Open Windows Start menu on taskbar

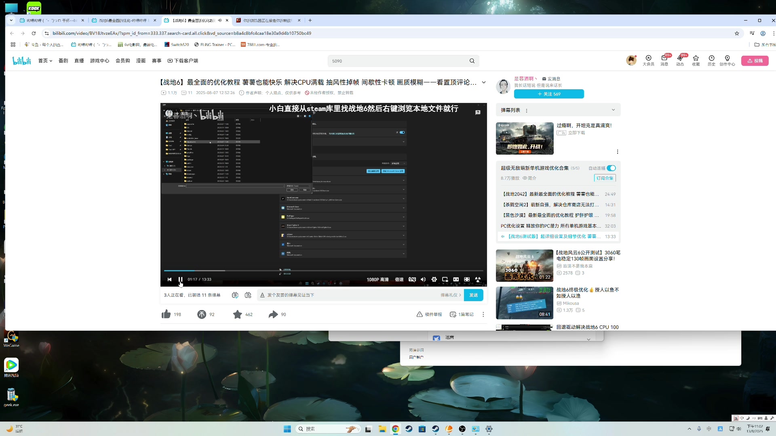tap(287, 429)
